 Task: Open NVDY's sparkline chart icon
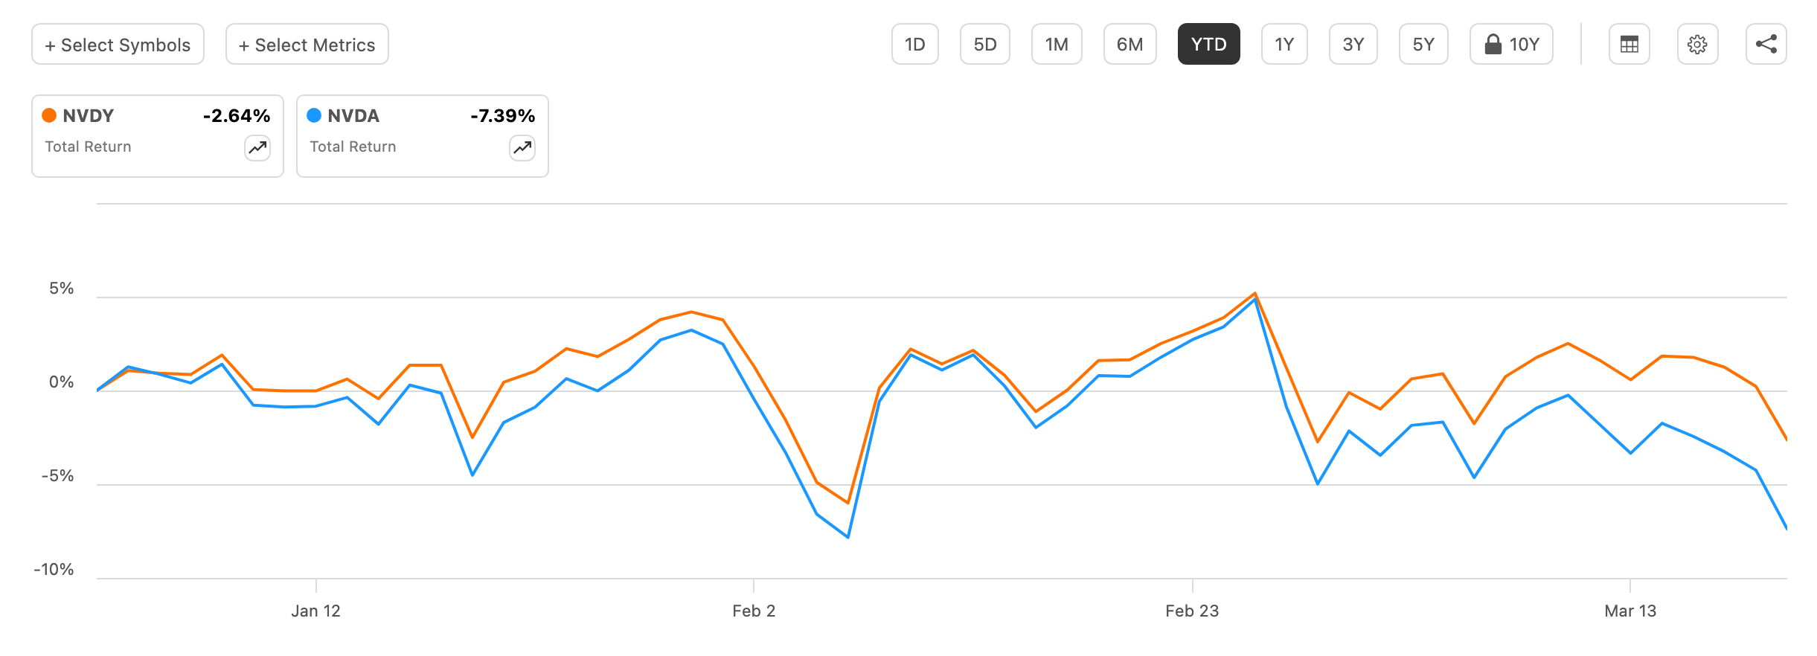[256, 148]
